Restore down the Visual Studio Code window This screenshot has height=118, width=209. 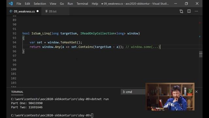coord(186,4)
